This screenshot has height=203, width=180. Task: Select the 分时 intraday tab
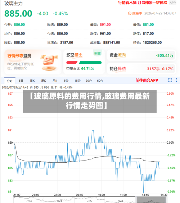point(10,81)
